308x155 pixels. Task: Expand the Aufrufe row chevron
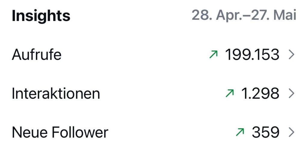click(291, 55)
